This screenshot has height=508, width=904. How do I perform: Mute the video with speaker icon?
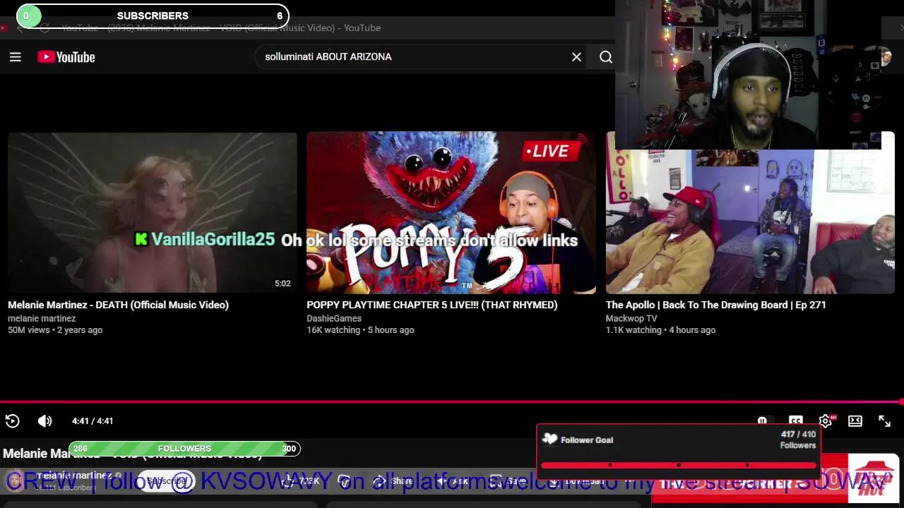pyautogui.click(x=44, y=421)
